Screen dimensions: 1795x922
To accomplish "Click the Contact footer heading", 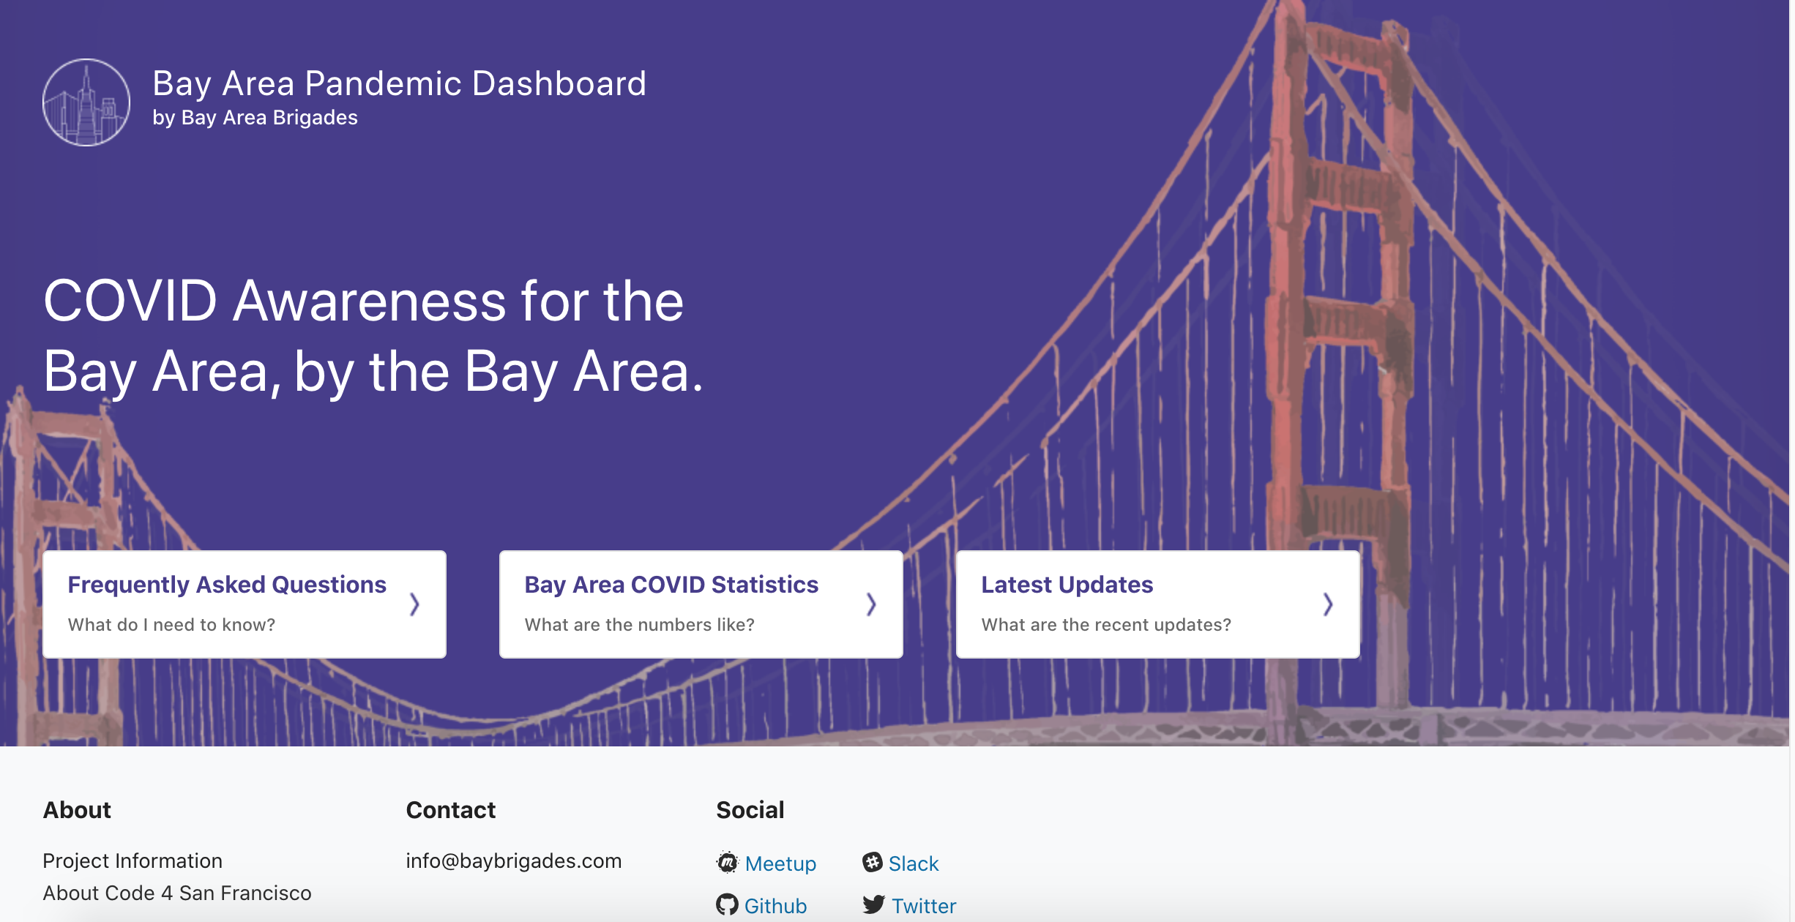I will tap(451, 810).
